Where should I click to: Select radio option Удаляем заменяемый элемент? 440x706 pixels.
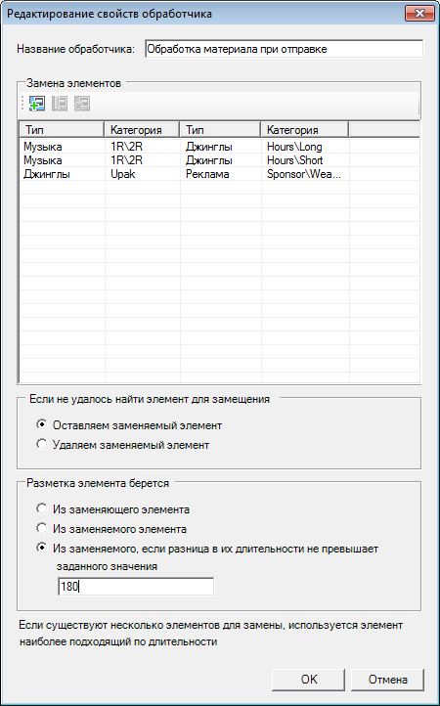[41, 444]
